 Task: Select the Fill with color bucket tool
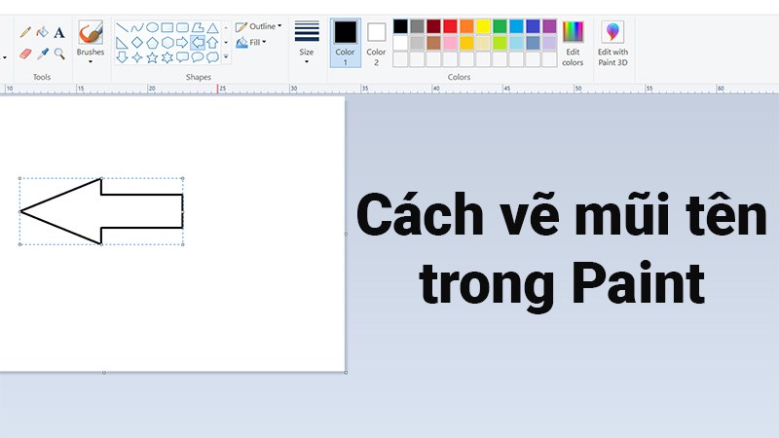point(42,33)
